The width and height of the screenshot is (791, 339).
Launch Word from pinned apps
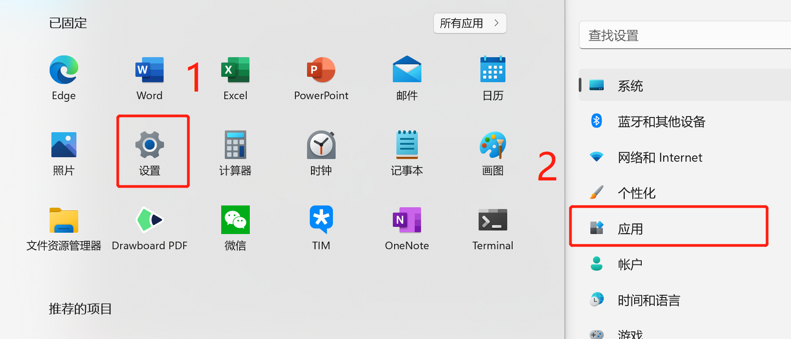(150, 70)
